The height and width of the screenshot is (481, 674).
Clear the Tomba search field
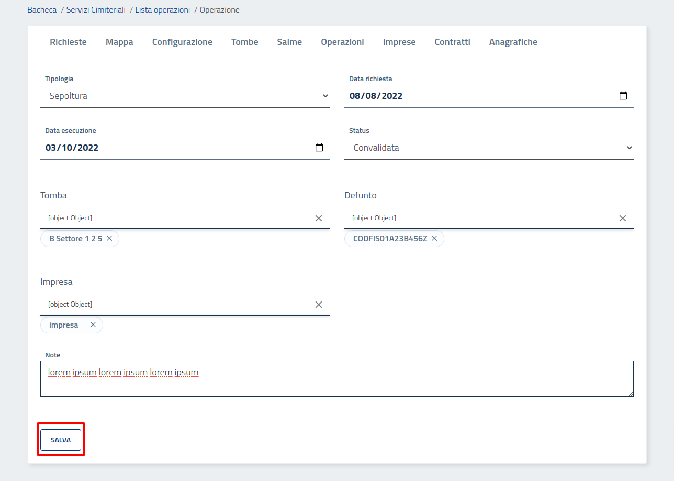pyautogui.click(x=318, y=218)
